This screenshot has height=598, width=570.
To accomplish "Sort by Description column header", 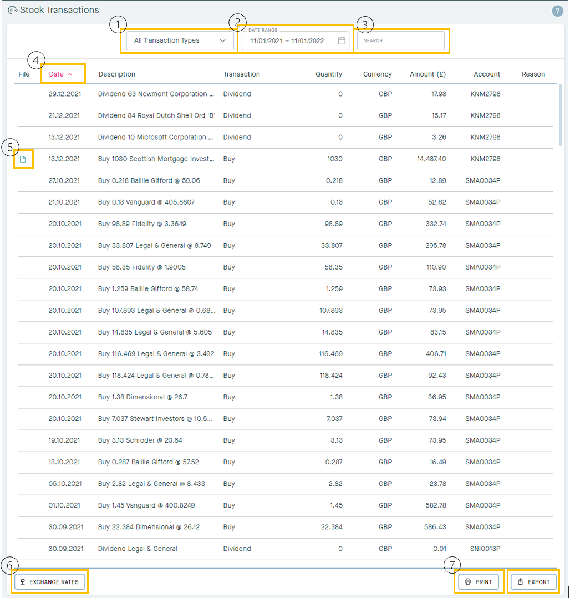I will (x=117, y=74).
